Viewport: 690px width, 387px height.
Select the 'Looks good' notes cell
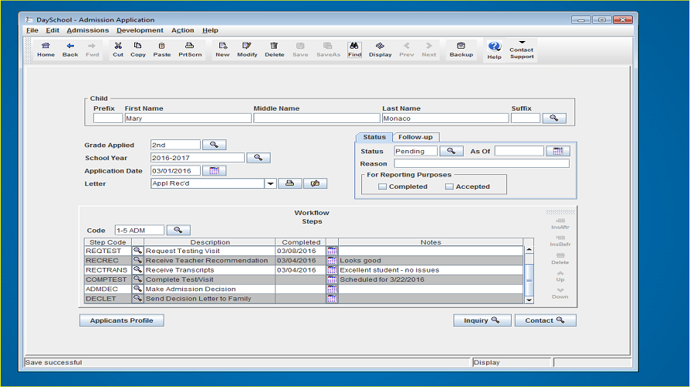pos(430,261)
